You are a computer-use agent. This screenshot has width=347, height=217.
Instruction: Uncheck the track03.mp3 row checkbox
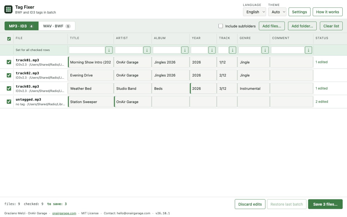9,88
